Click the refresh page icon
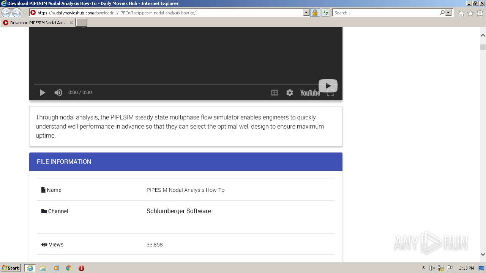Screen dimensions: 486x273 coord(326,13)
